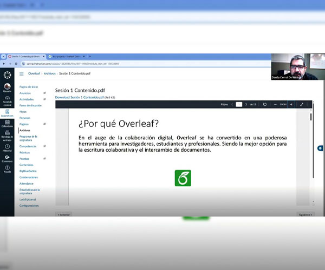Select Archivos in course menu
This screenshot has height=270, width=325.
(25, 130)
